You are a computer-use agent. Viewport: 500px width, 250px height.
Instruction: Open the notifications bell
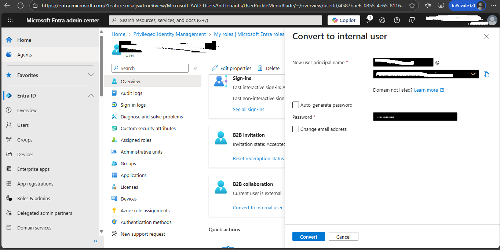(368, 20)
